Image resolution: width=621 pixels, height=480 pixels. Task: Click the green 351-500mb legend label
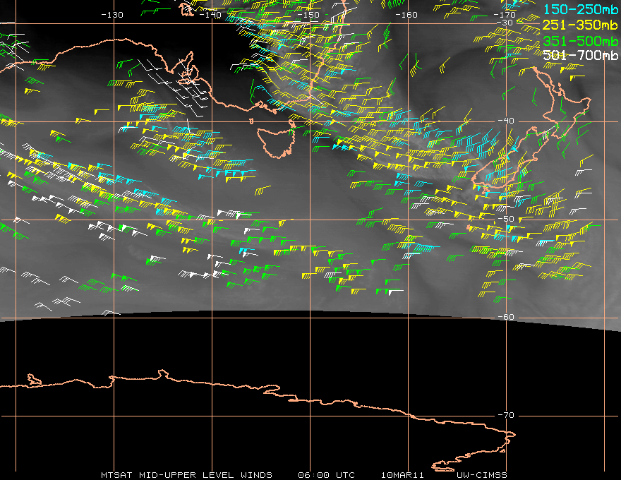[581, 40]
